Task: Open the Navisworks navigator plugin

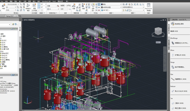Action: click(148, 7)
